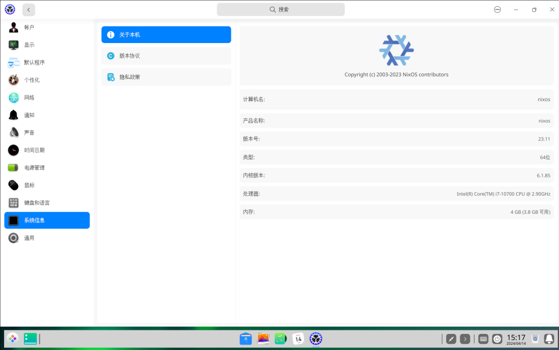Open the notification bell in the dock
The image size is (559, 350).
[549, 339]
